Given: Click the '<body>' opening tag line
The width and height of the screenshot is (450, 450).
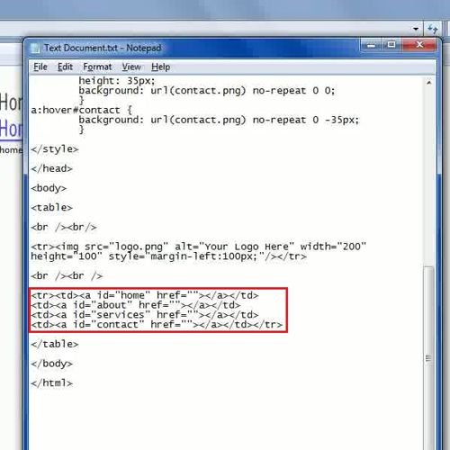Looking at the screenshot, I should [x=49, y=188].
